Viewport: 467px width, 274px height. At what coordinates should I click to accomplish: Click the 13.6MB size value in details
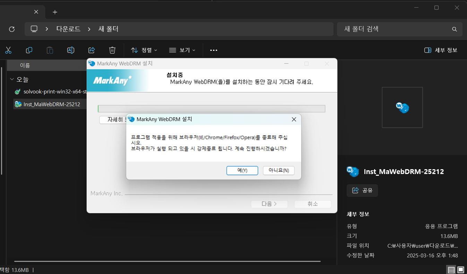point(449,236)
